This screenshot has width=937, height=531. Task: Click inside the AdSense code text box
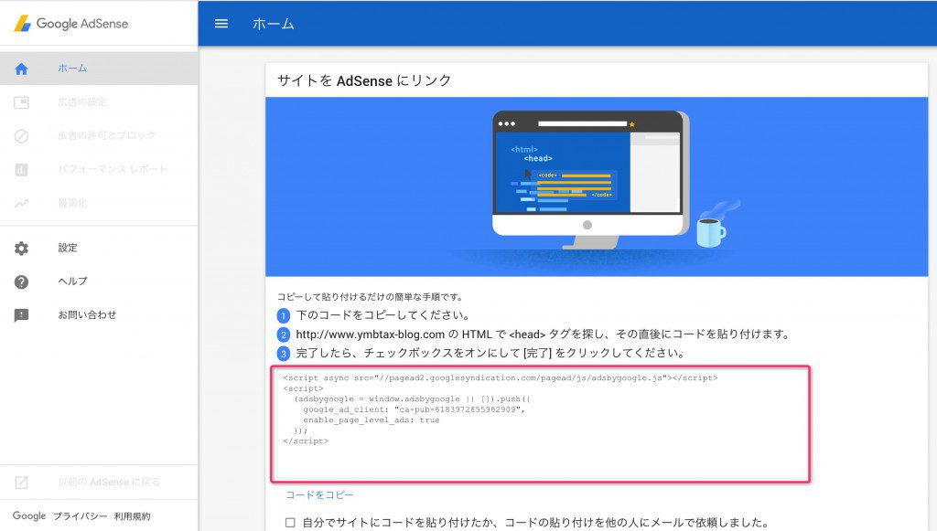point(540,424)
